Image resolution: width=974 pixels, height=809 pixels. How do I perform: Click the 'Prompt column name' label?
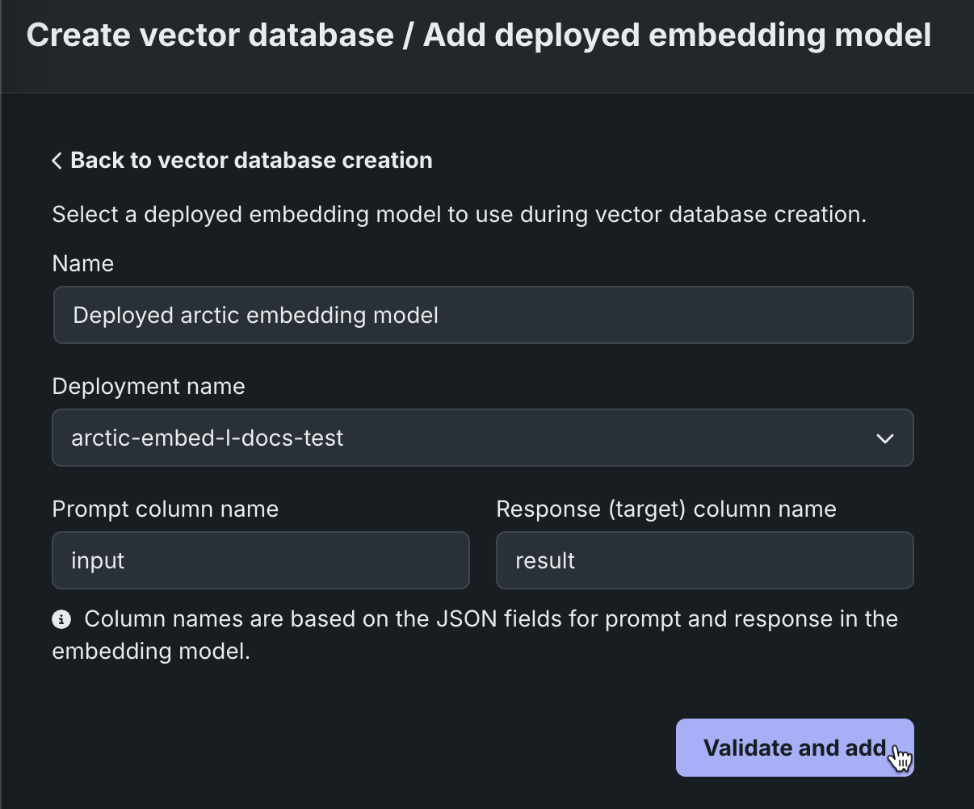(x=165, y=509)
